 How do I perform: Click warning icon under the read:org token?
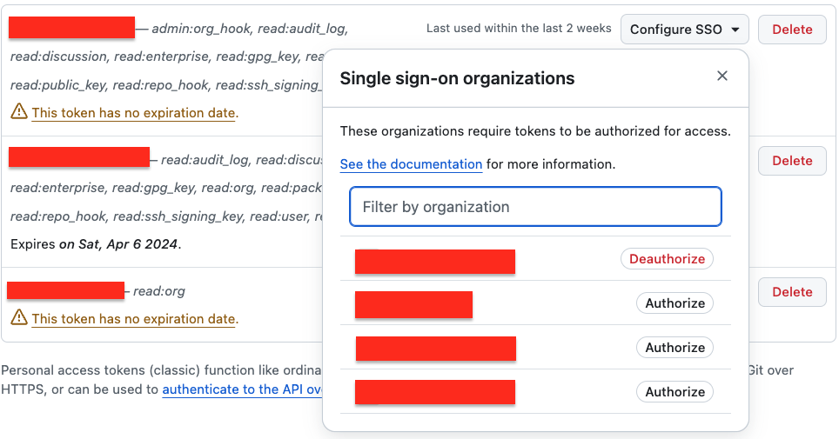click(18, 318)
